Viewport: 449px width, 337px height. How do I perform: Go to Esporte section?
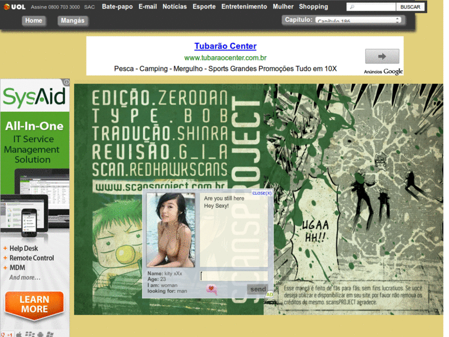point(204,7)
